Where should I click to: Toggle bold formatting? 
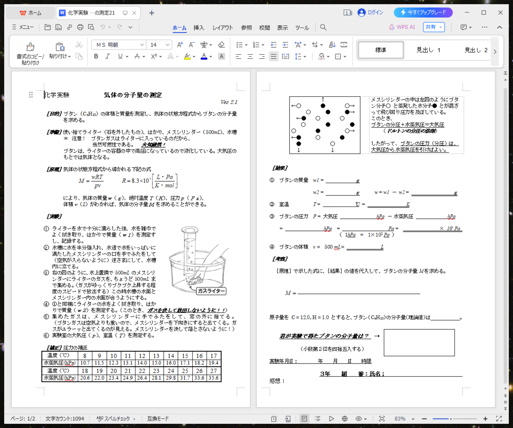click(96, 56)
